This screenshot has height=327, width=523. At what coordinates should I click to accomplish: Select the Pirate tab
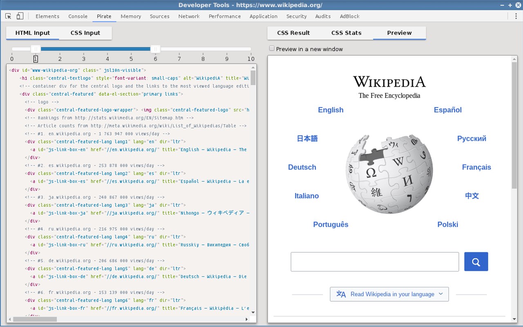pos(104,16)
